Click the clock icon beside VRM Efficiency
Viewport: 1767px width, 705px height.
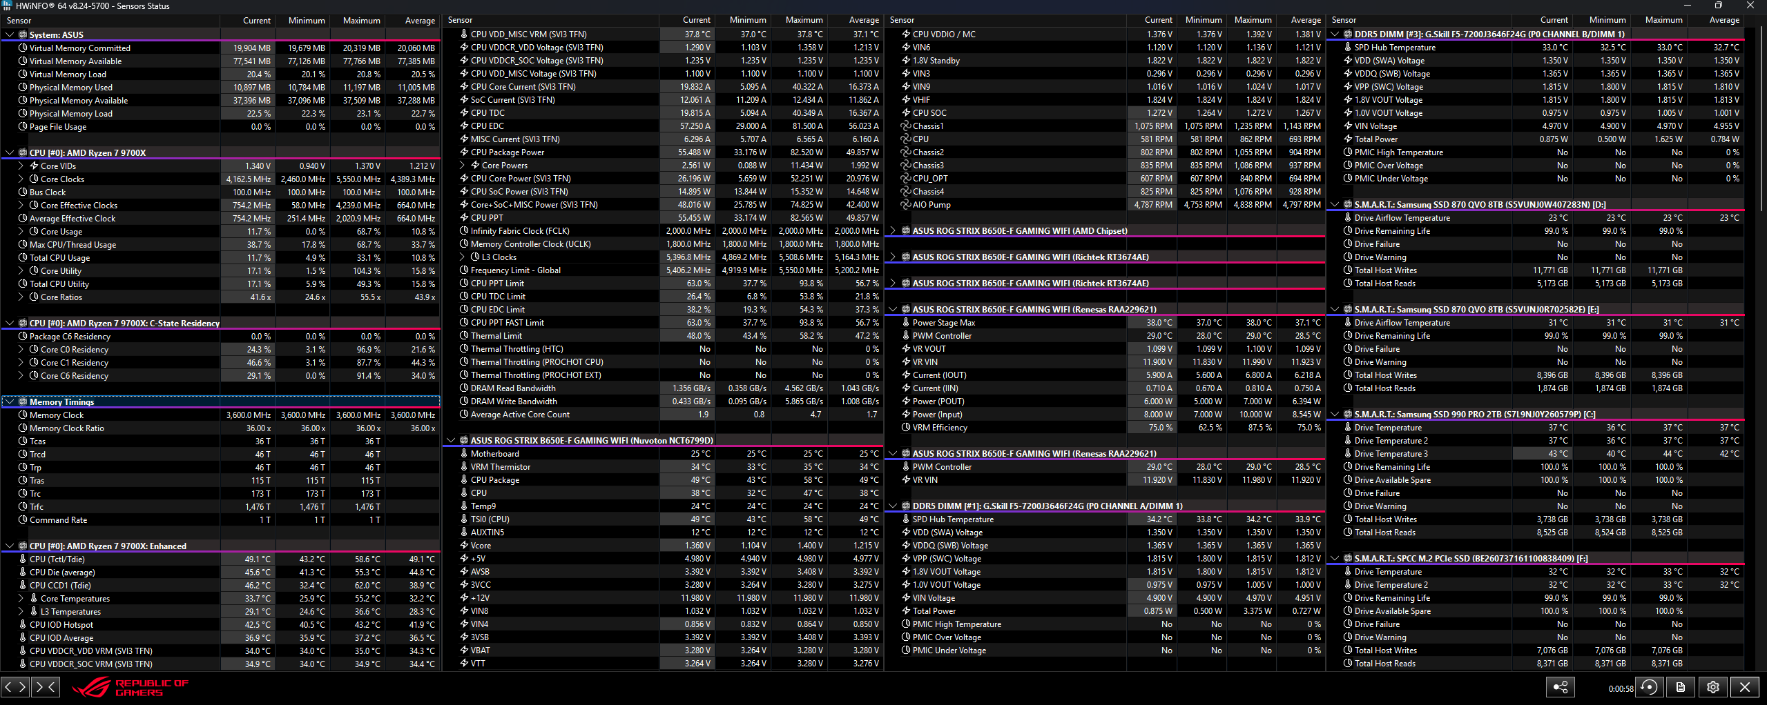(906, 428)
